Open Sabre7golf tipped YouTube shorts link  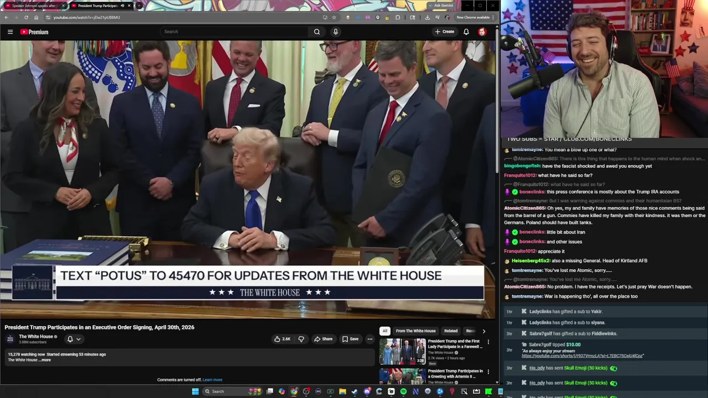tap(582, 356)
